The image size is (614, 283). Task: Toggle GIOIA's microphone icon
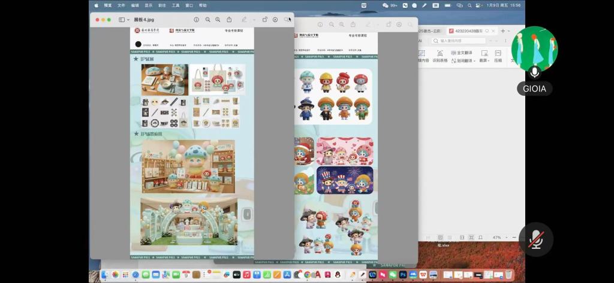pyautogui.click(x=535, y=72)
